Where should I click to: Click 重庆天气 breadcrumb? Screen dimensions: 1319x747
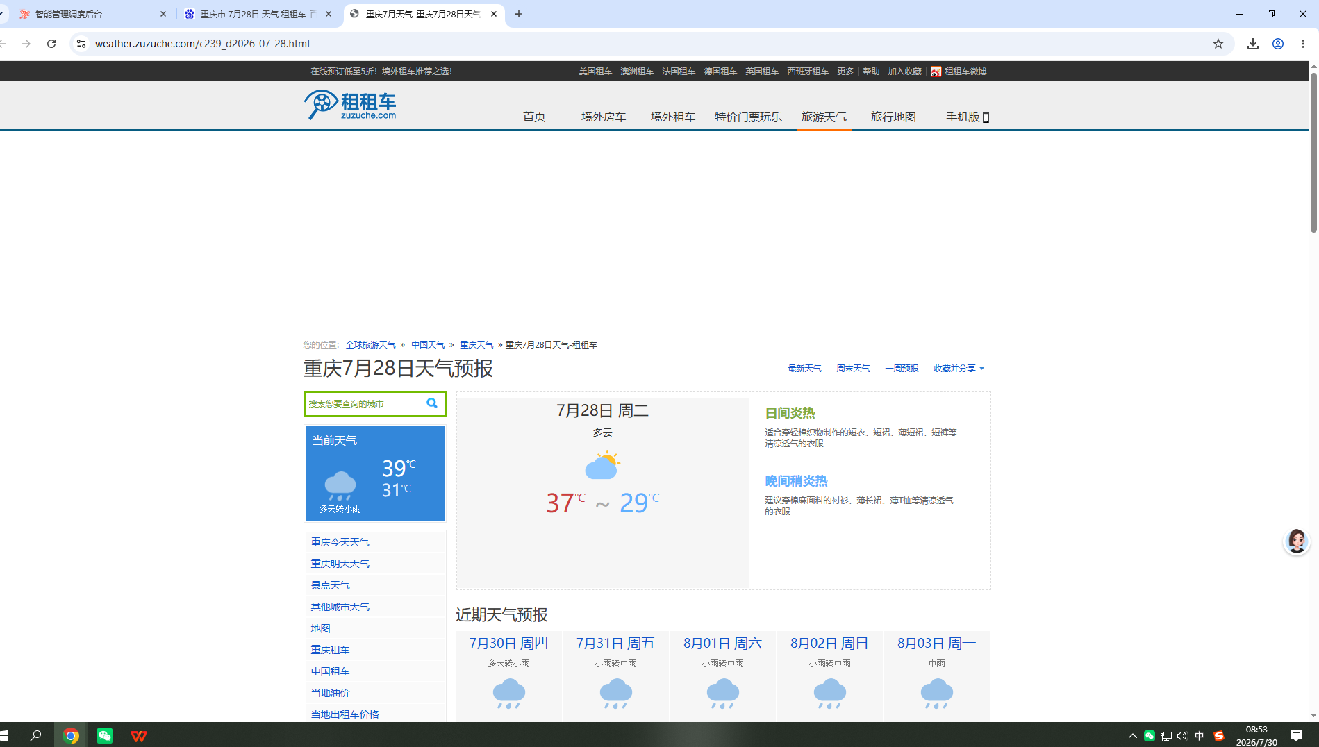click(476, 345)
